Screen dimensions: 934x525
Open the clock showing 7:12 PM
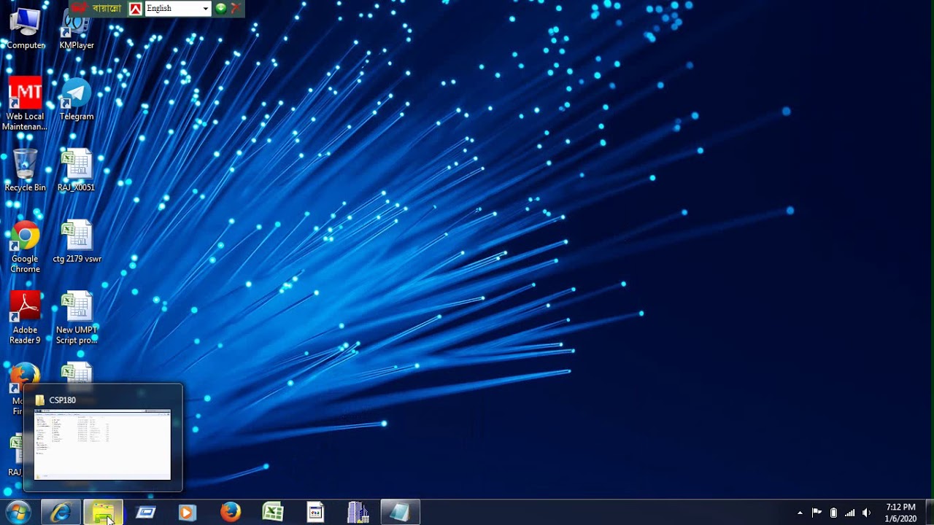[x=900, y=513]
